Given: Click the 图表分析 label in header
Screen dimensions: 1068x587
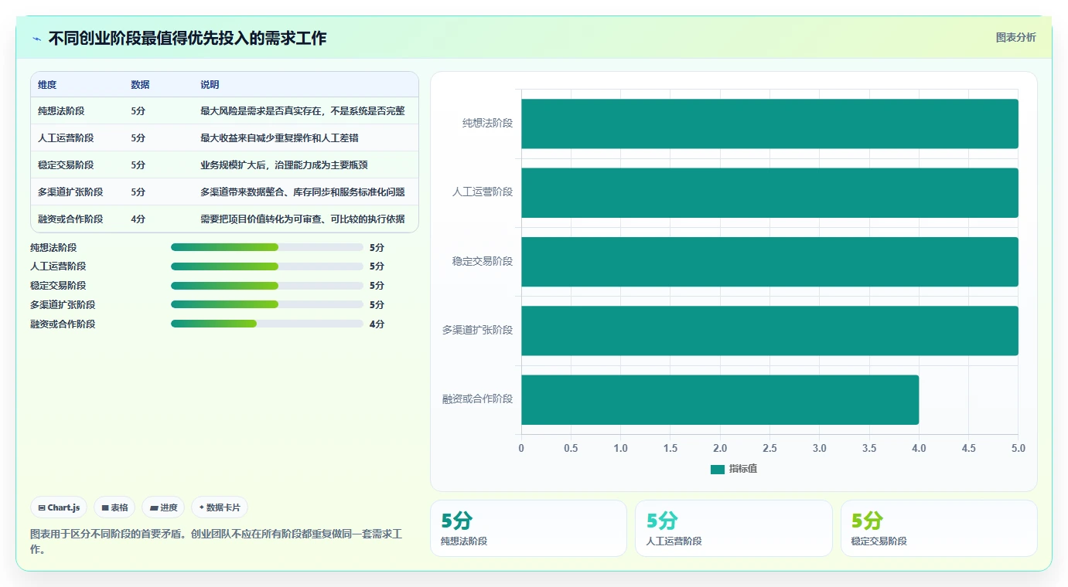Looking at the screenshot, I should pos(1015,37).
